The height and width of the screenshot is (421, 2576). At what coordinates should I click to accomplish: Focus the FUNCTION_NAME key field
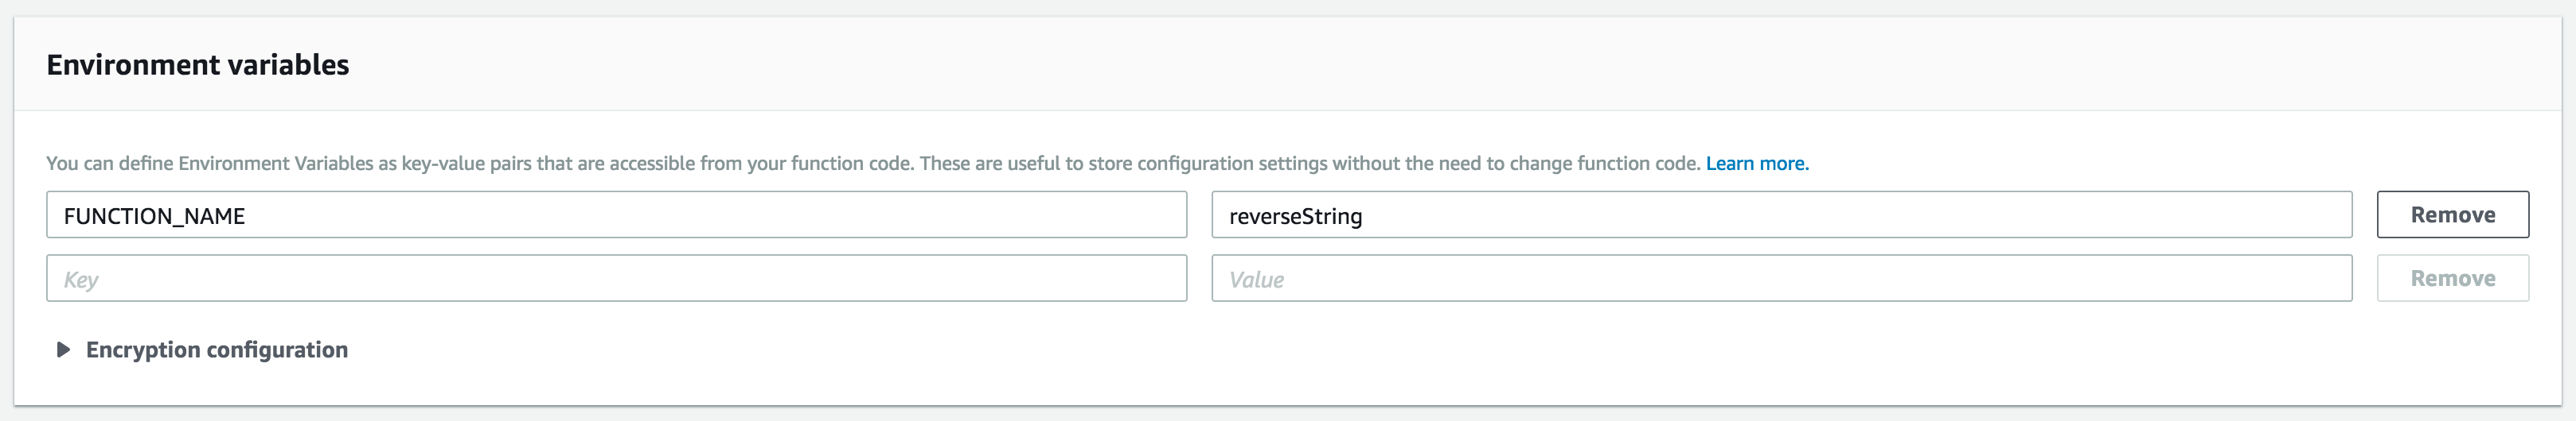[x=616, y=214]
